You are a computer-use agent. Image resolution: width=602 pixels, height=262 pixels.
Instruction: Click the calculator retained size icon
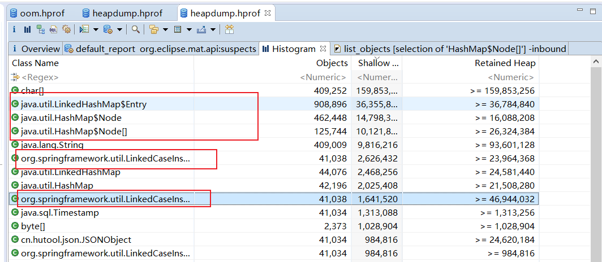pyautogui.click(x=178, y=29)
